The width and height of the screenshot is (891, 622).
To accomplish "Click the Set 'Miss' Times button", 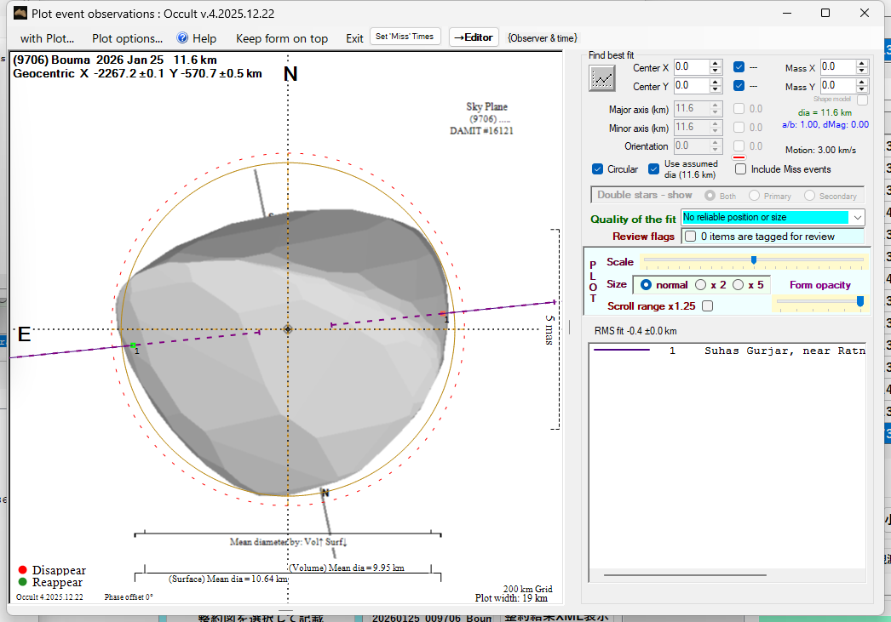I will [405, 37].
